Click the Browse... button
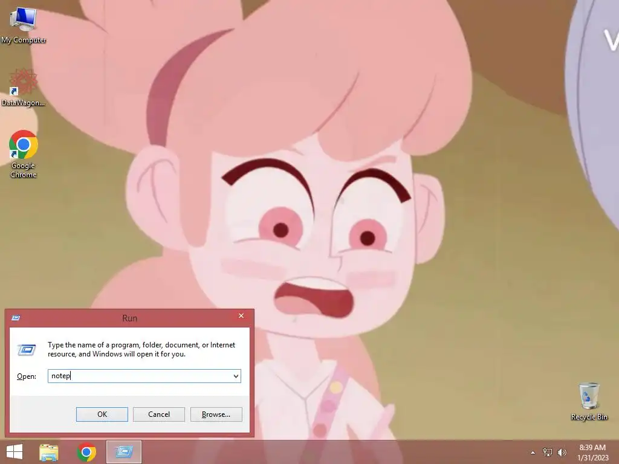 pos(216,414)
